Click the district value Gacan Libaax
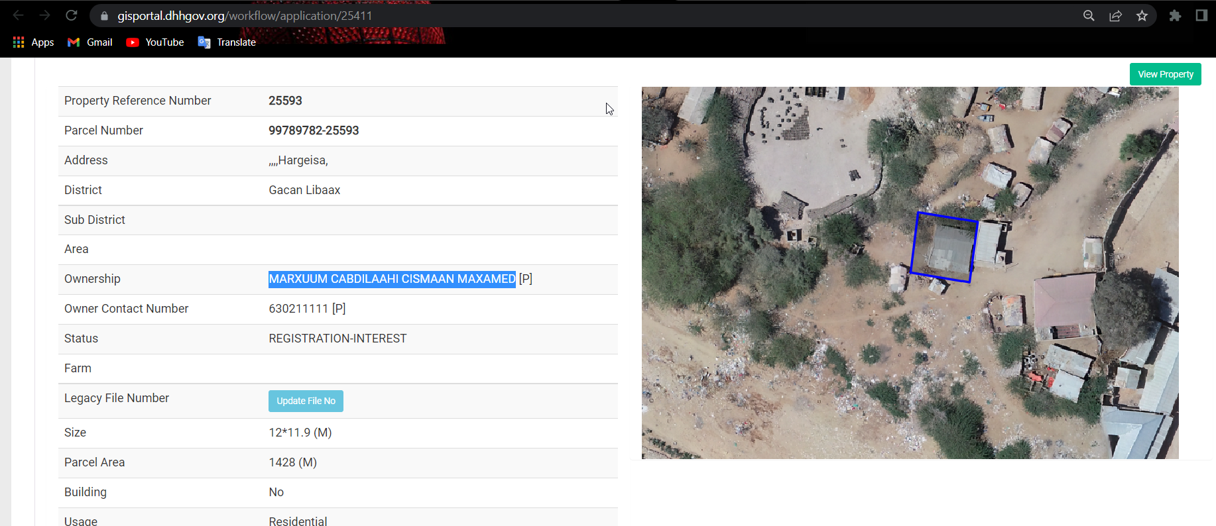 point(304,190)
